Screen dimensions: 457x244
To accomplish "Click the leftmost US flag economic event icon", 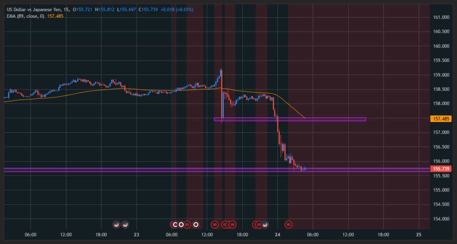I will [116, 224].
